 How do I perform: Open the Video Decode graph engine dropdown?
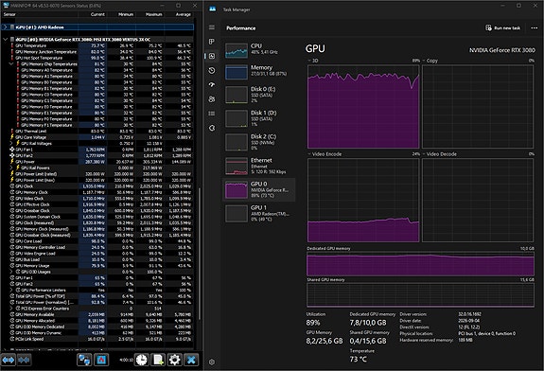pos(440,154)
